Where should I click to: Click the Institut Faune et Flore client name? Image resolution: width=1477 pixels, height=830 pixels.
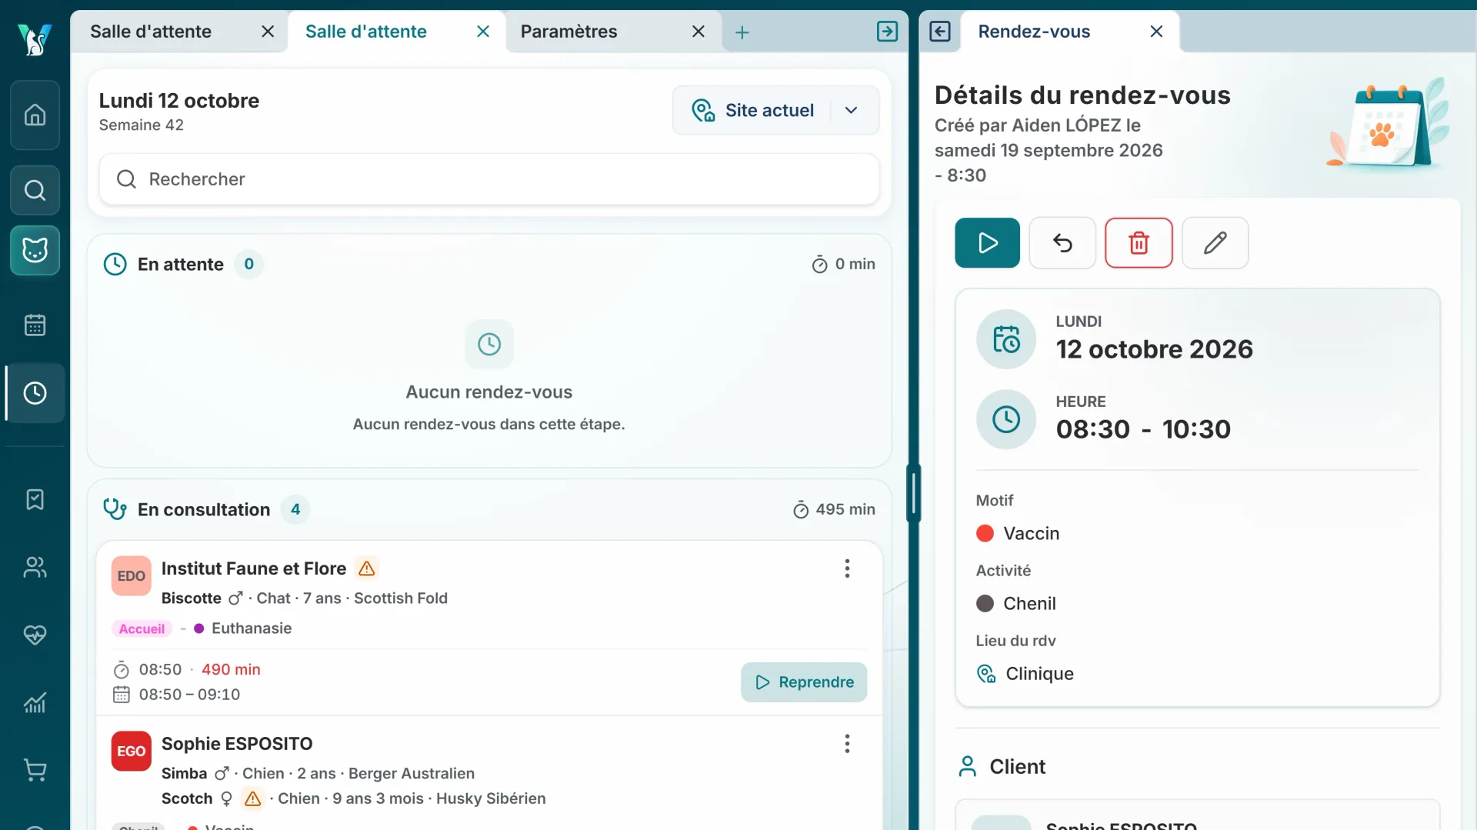pyautogui.click(x=254, y=568)
